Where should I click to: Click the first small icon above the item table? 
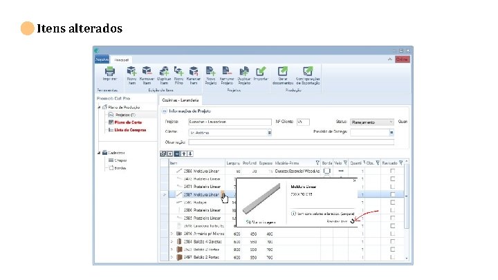tap(163, 153)
